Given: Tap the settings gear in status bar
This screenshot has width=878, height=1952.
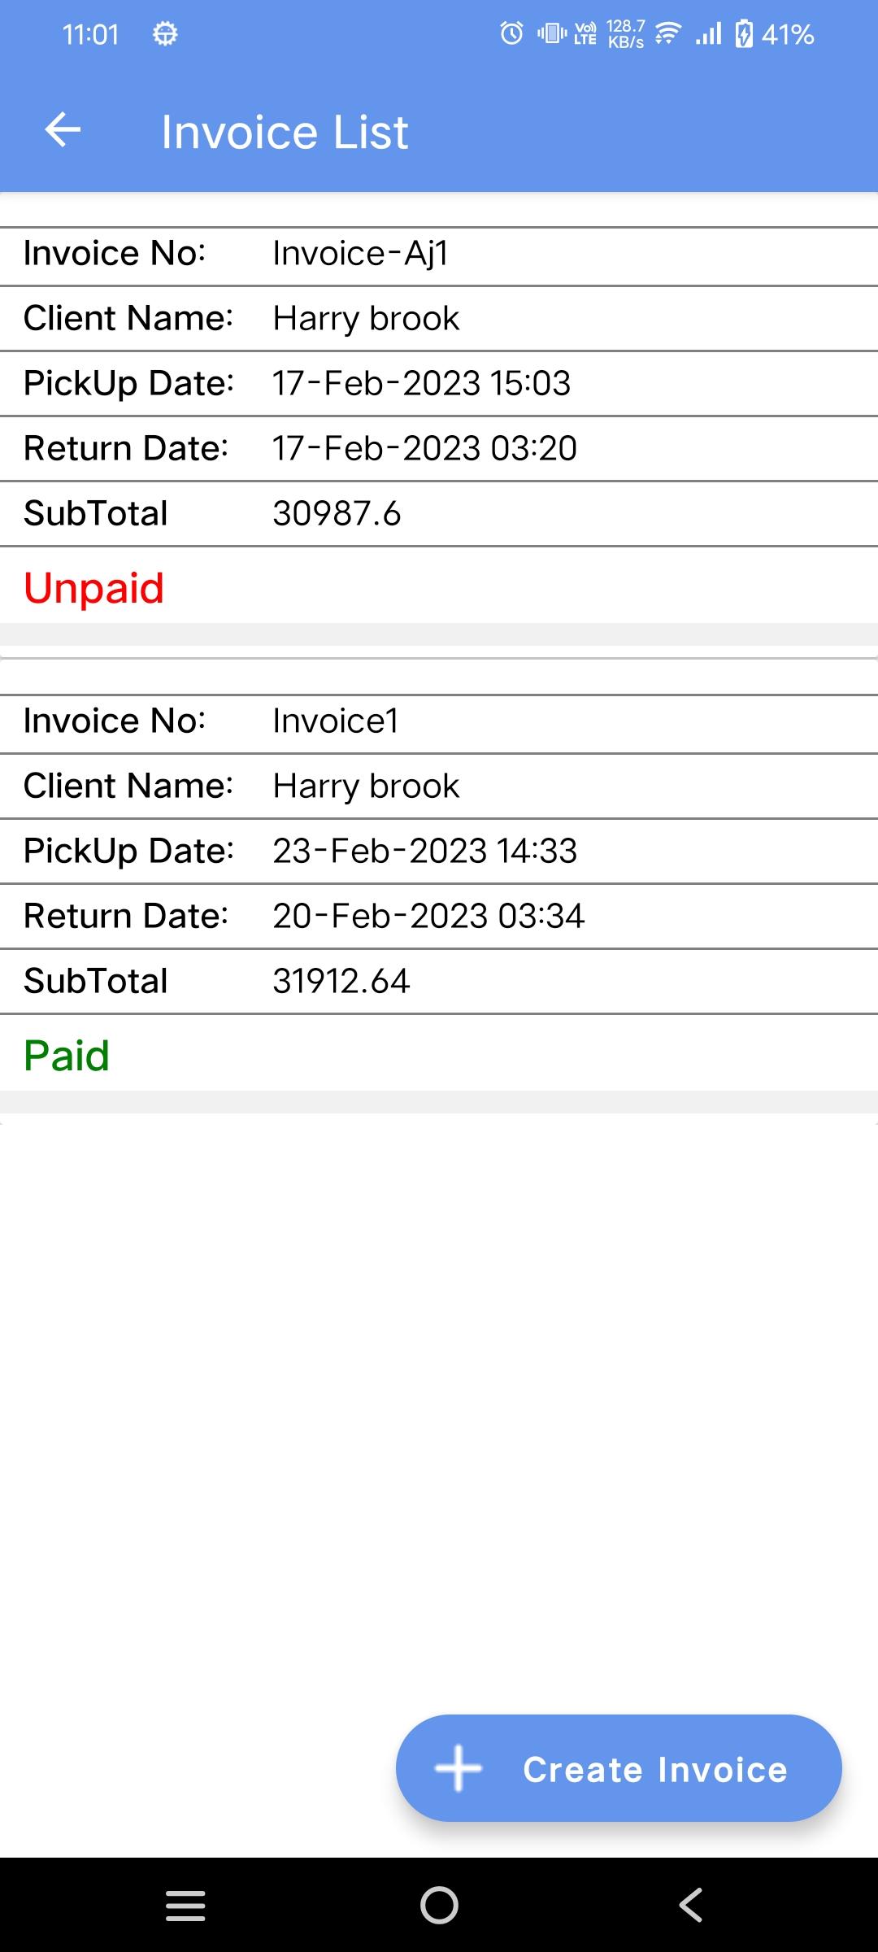Looking at the screenshot, I should (165, 34).
